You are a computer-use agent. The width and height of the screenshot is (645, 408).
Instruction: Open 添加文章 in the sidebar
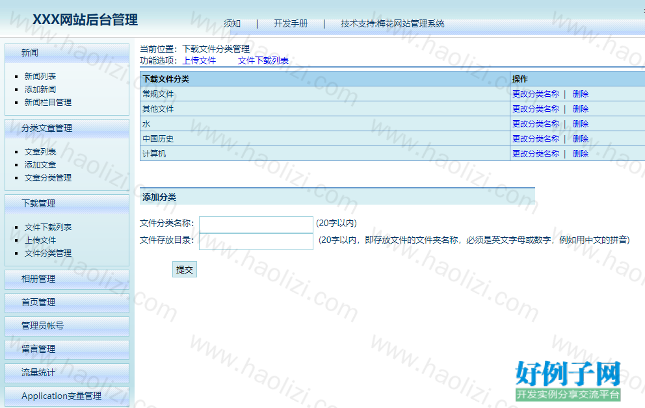click(x=40, y=165)
